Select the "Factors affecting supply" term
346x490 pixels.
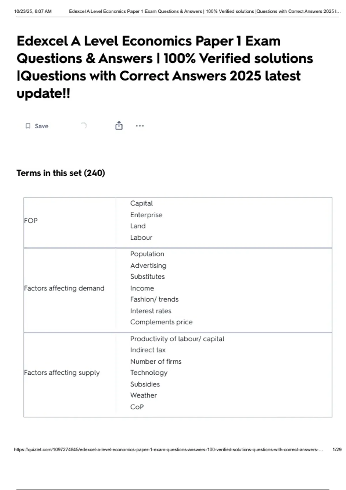coord(62,373)
